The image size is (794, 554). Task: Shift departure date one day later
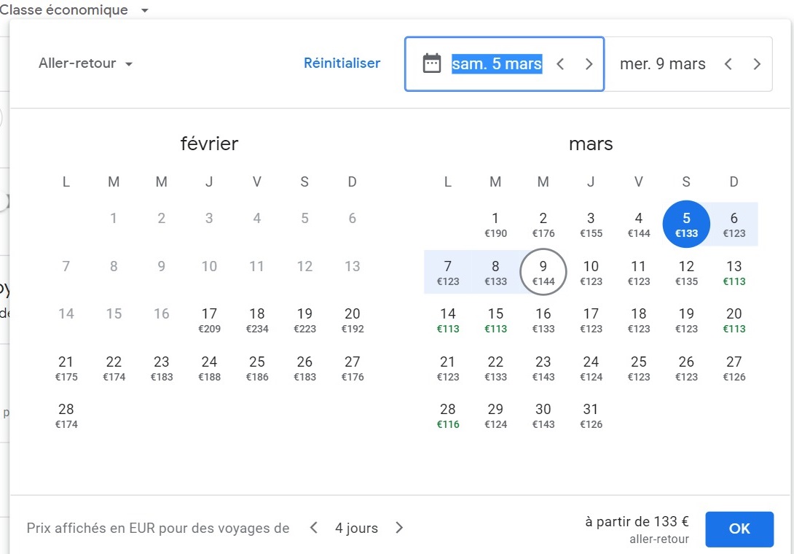click(589, 64)
